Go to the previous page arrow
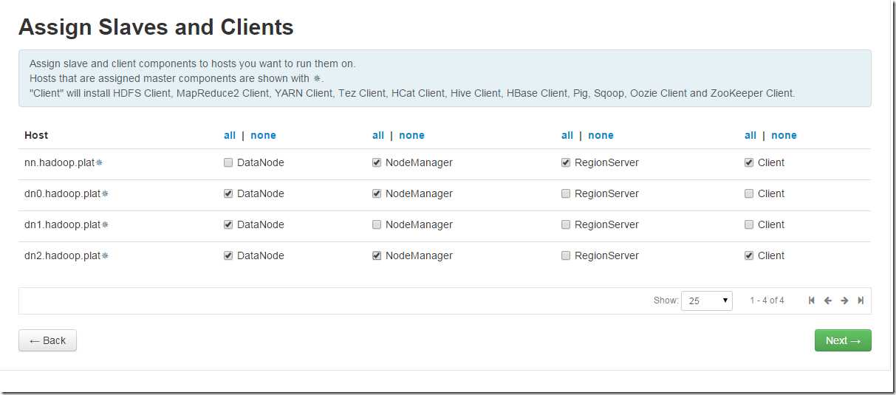This screenshot has width=896, height=395. 828,300
